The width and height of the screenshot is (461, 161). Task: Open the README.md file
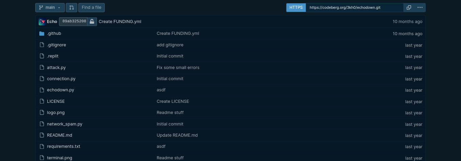[60, 135]
